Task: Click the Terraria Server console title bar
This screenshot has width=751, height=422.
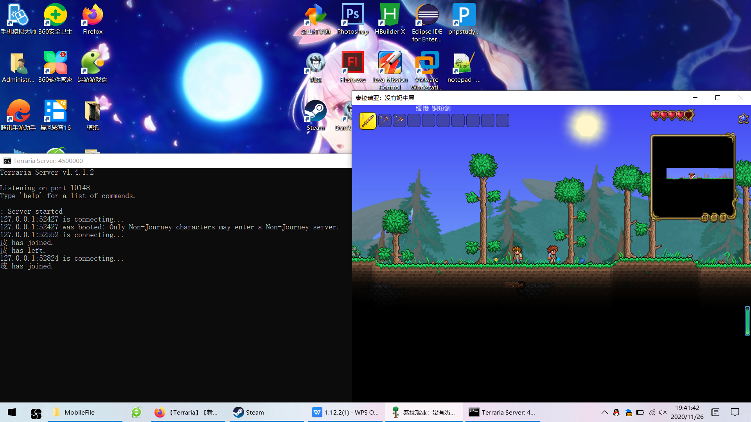Action: coord(176,161)
